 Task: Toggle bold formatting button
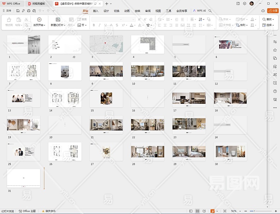[x=94, y=25]
